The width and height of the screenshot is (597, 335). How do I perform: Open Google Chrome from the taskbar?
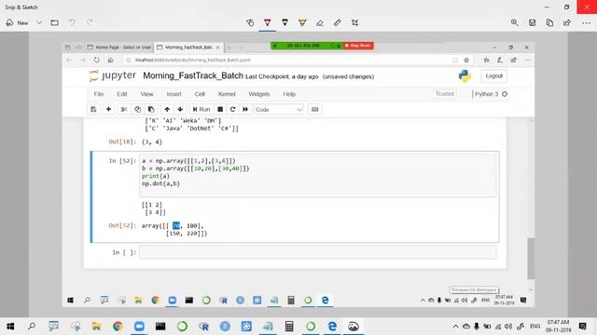[118, 327]
